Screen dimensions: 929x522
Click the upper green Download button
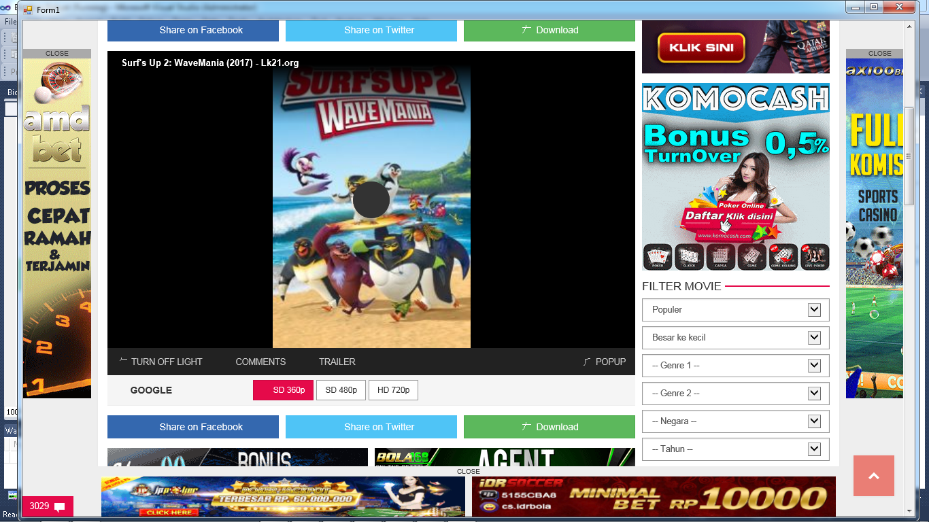550,30
